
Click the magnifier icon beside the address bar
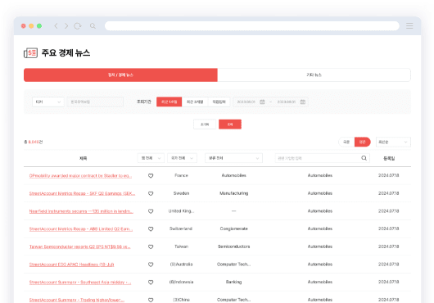click(93, 26)
